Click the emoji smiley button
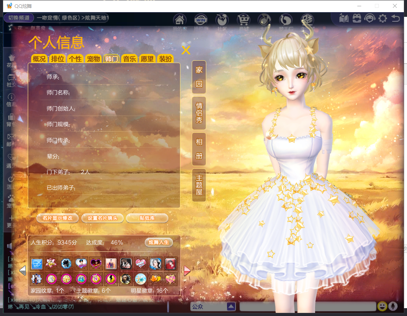407x316 pixels. [382, 306]
